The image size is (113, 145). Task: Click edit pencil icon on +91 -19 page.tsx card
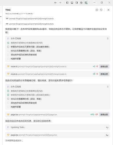click(8, 115)
